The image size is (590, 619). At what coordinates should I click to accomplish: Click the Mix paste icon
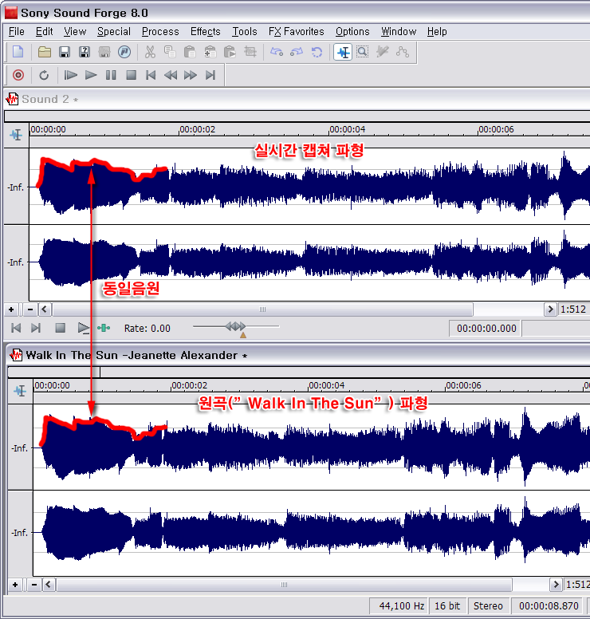[210, 52]
